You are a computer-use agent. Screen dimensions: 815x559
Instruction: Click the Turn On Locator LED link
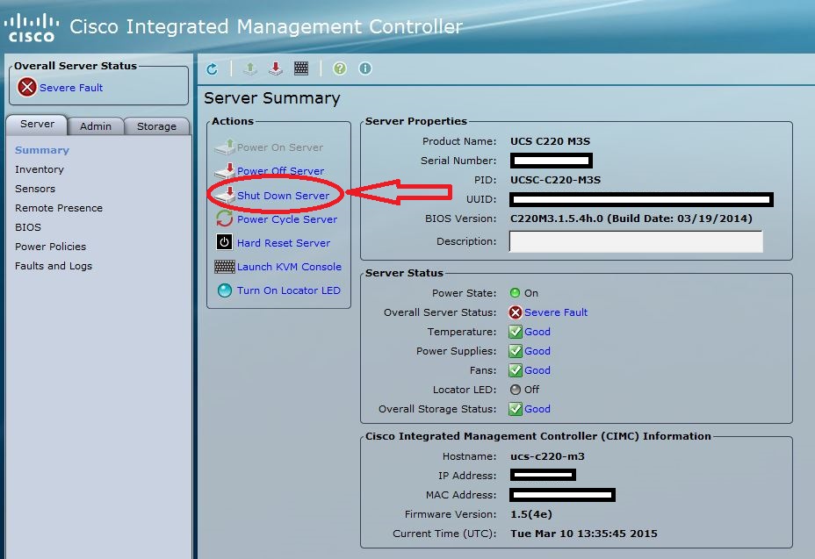point(289,290)
